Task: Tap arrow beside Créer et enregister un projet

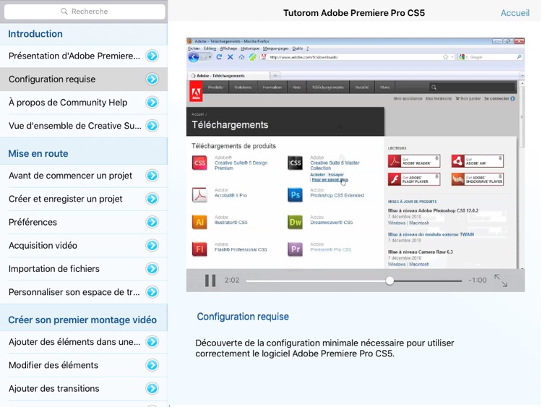Action: (x=152, y=199)
